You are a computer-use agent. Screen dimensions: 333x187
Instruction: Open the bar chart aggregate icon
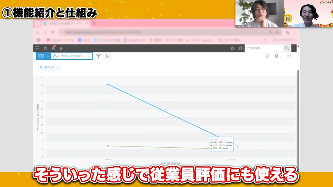click(108, 56)
